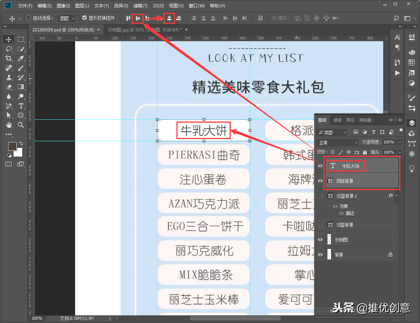Toggle Quick Mask mode icon
Image resolution: width=420 pixels, height=323 pixels.
[9, 164]
